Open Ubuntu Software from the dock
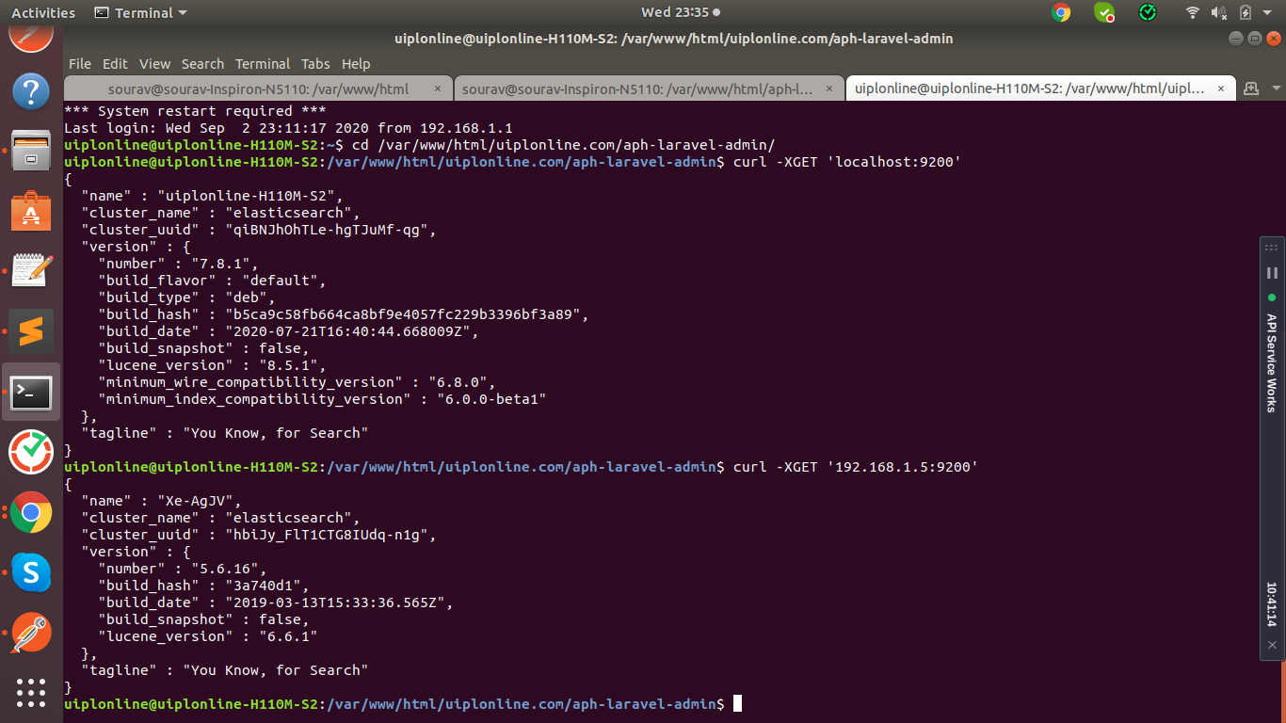 coord(31,211)
